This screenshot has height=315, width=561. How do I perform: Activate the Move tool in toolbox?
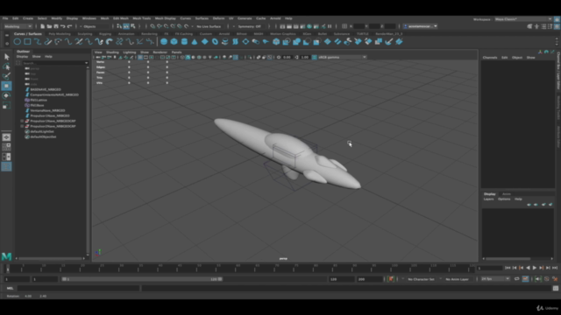[6, 86]
